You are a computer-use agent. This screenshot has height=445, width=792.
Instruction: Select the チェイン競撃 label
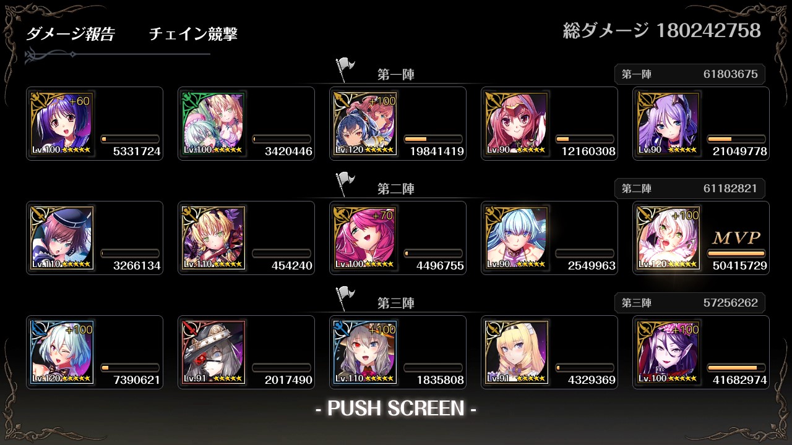(x=193, y=34)
